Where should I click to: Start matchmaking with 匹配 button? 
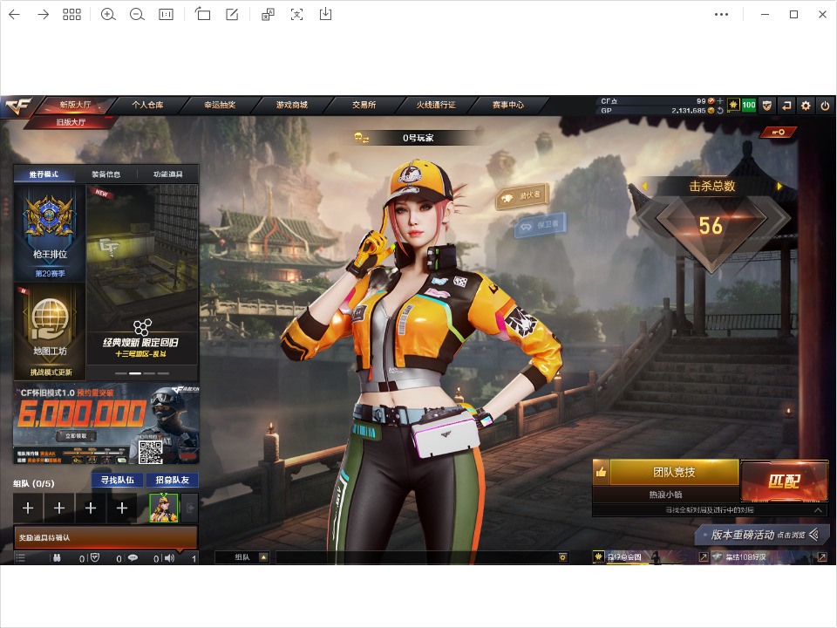pyautogui.click(x=784, y=481)
